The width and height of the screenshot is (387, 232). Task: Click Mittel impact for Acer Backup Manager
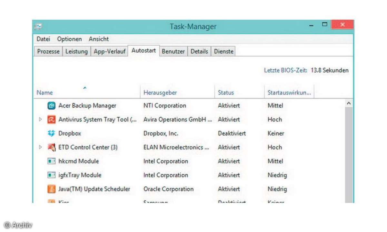pyautogui.click(x=275, y=105)
